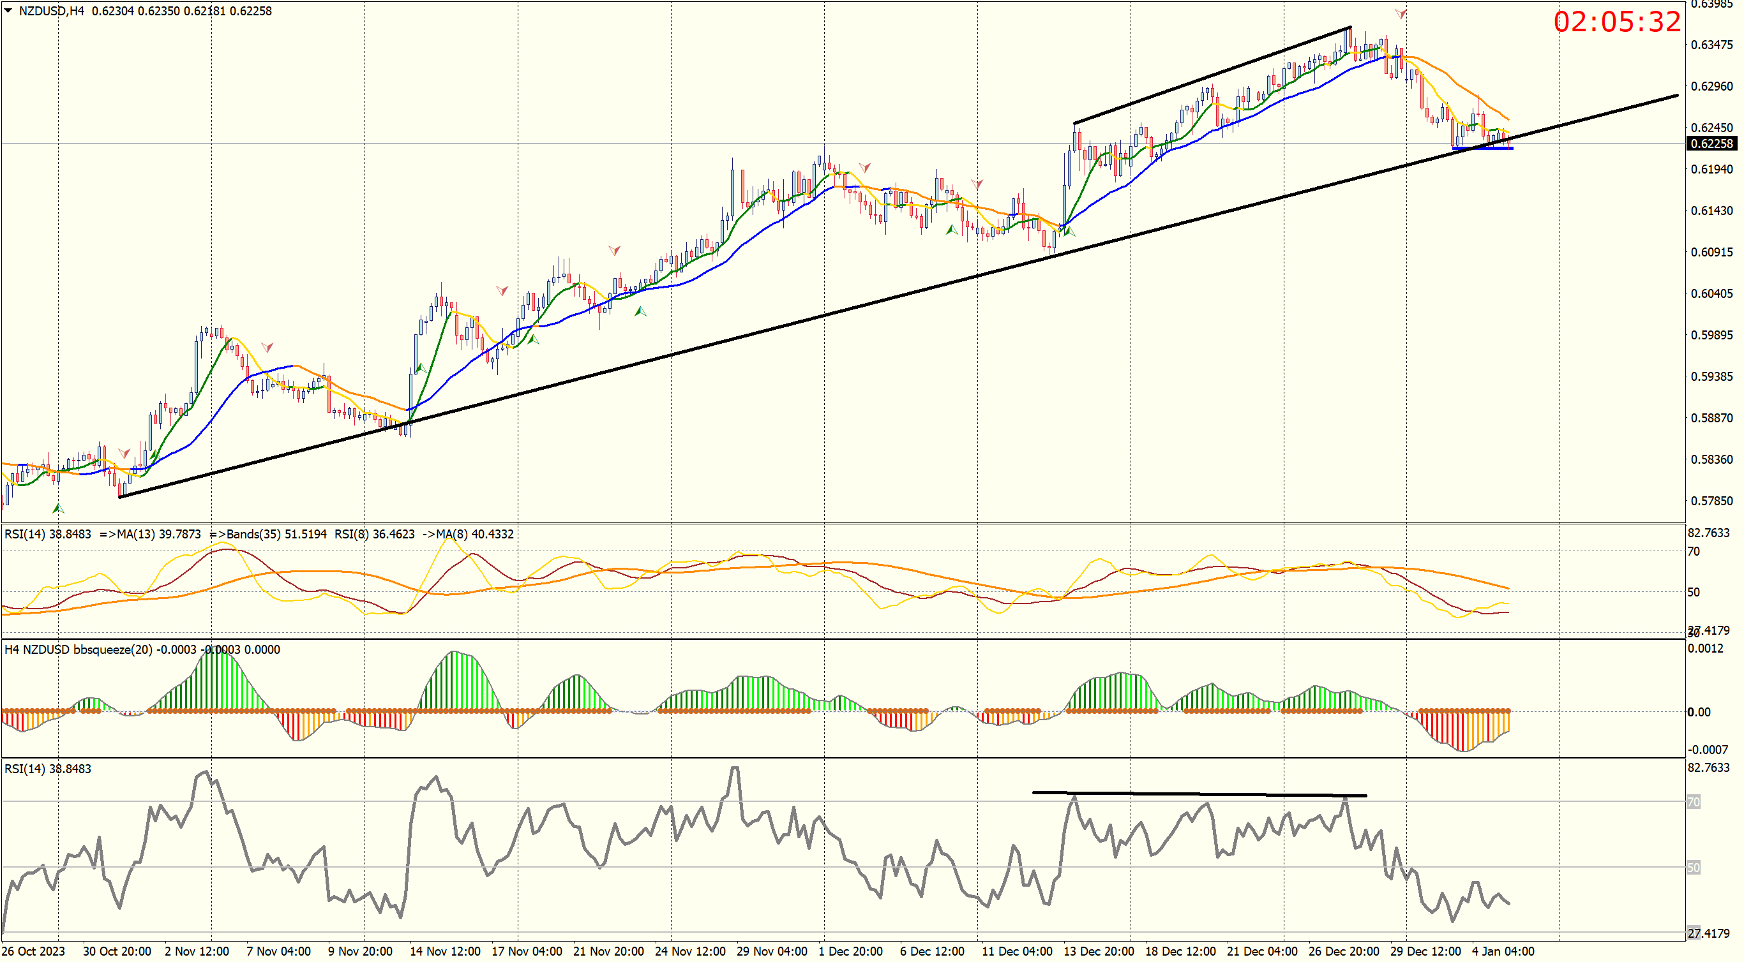The image size is (1744, 962).
Task: Click the red down-arrow signal above the chart's highest peak
Action: [1401, 13]
